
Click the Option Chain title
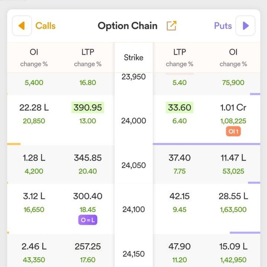128,26
